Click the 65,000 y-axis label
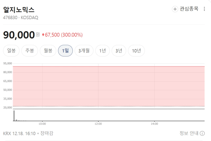 tap(8, 81)
